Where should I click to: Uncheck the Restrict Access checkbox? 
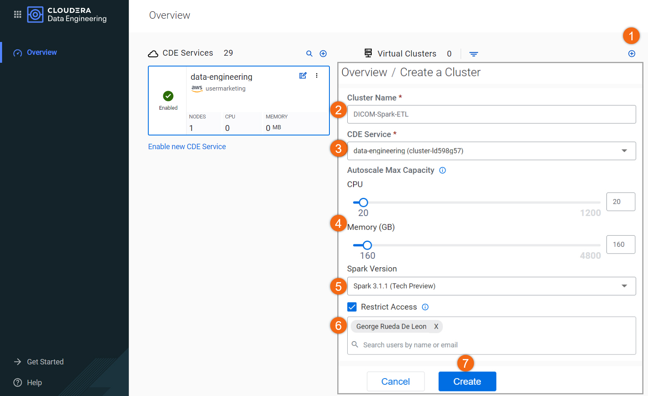(352, 307)
